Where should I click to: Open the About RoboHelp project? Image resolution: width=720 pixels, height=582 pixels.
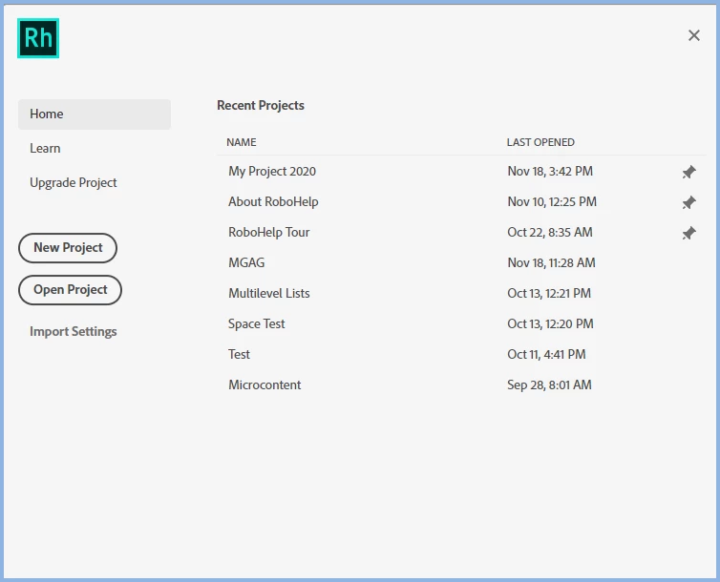tap(273, 202)
